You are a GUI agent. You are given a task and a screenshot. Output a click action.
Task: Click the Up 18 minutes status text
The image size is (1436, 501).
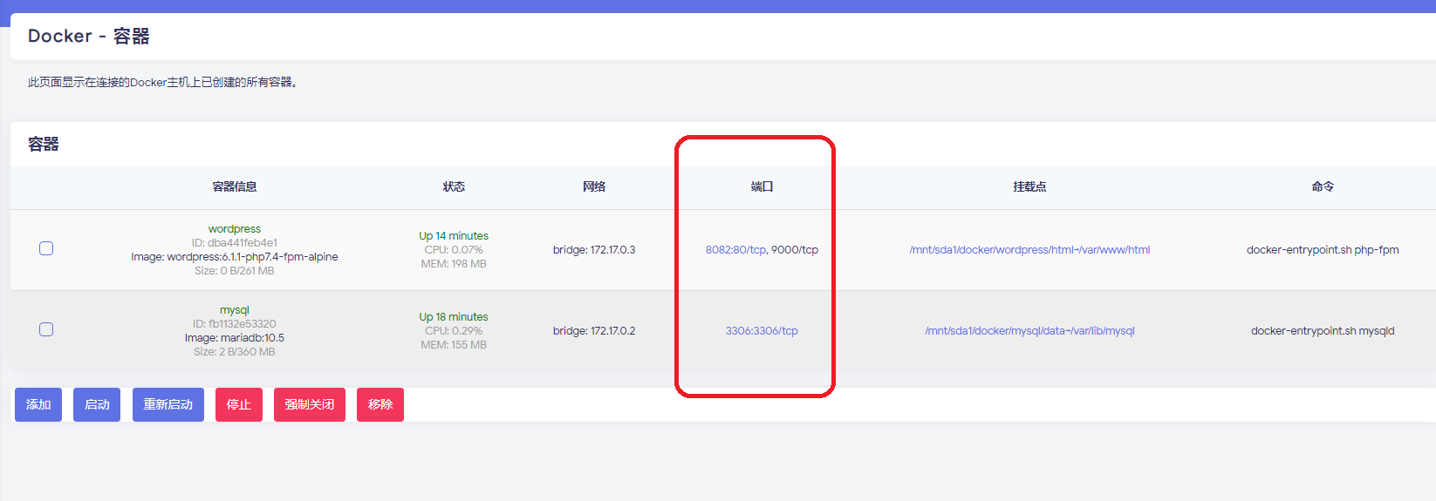click(454, 317)
